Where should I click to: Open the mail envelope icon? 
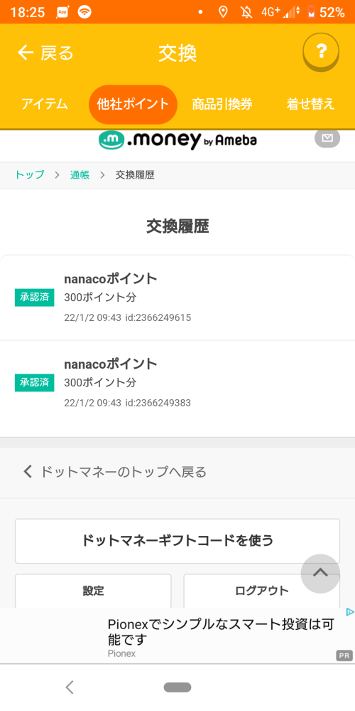click(x=327, y=138)
